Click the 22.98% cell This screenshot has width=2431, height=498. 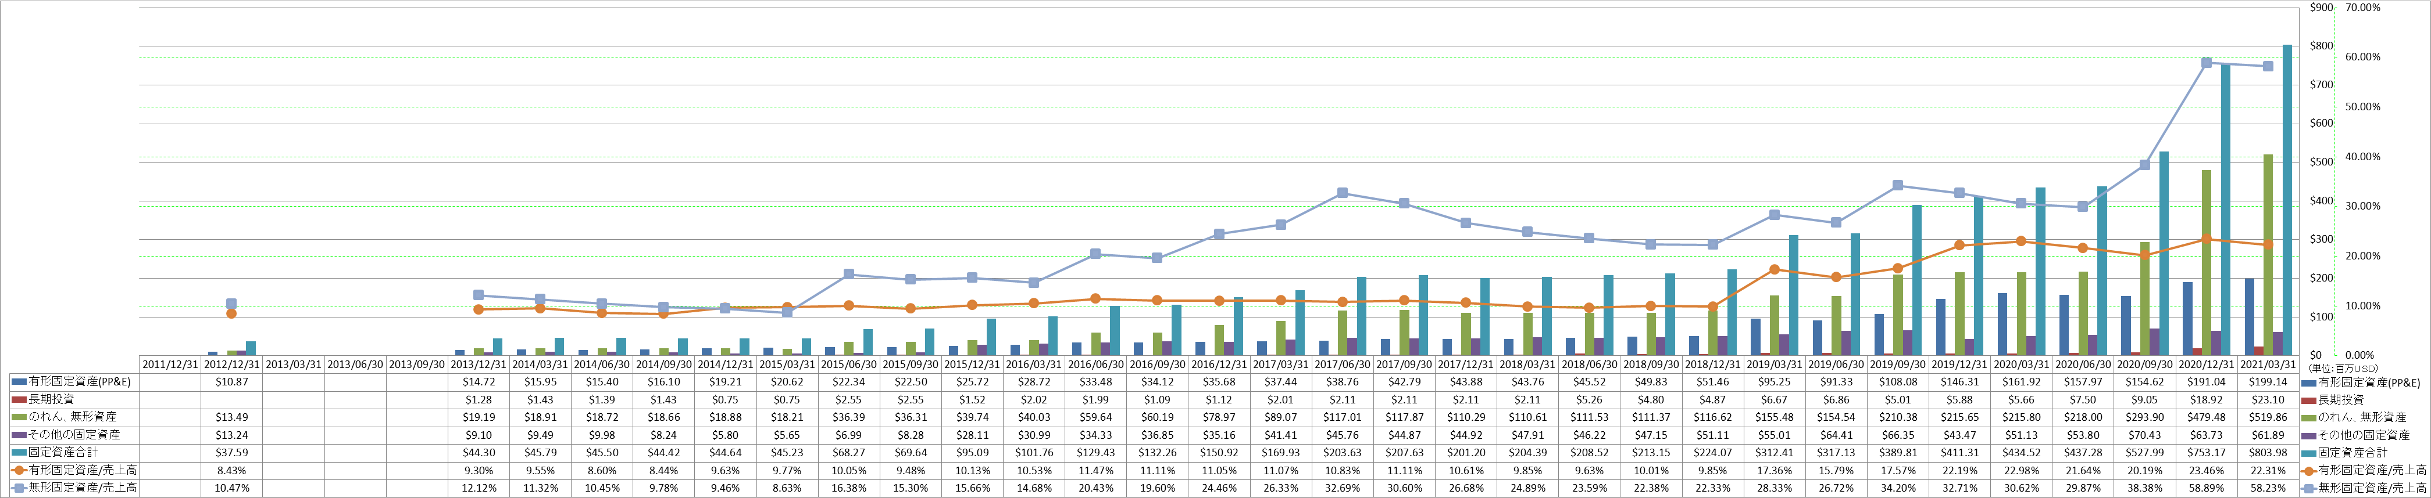(x=2022, y=471)
